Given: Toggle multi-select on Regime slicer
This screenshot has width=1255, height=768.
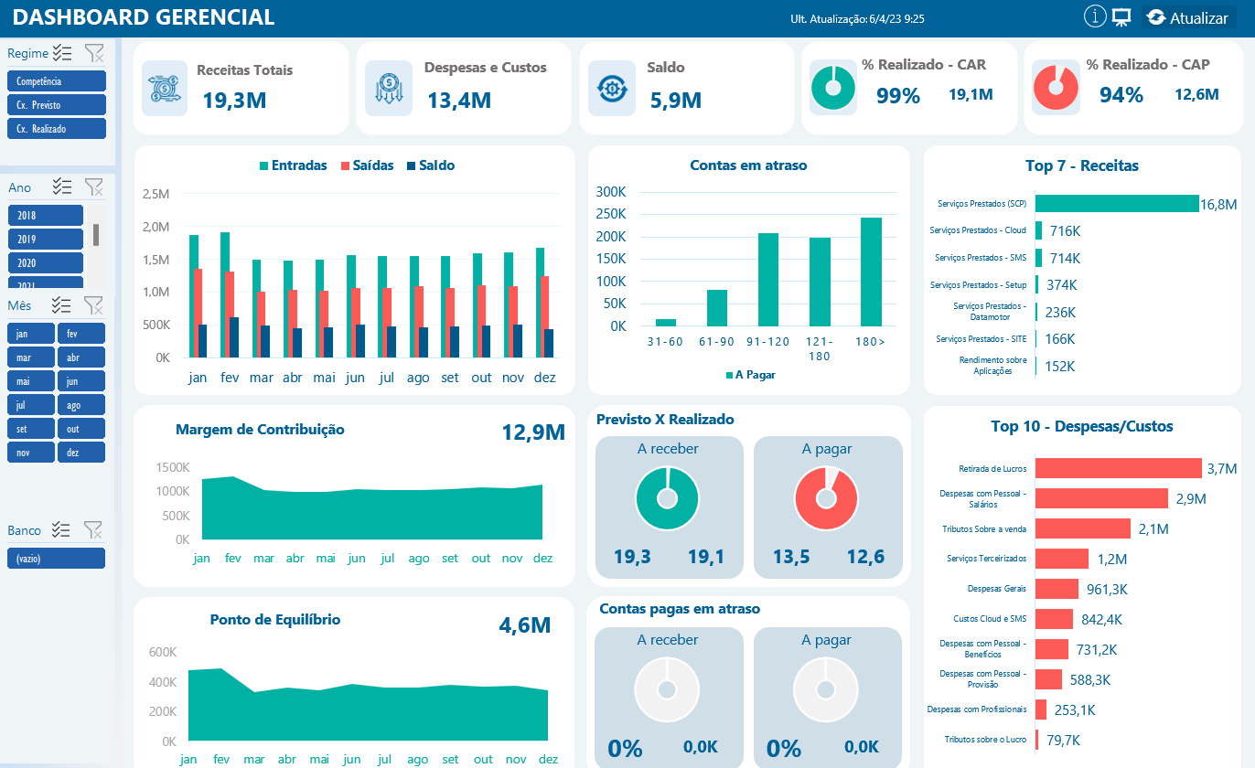Looking at the screenshot, I should tap(62, 53).
